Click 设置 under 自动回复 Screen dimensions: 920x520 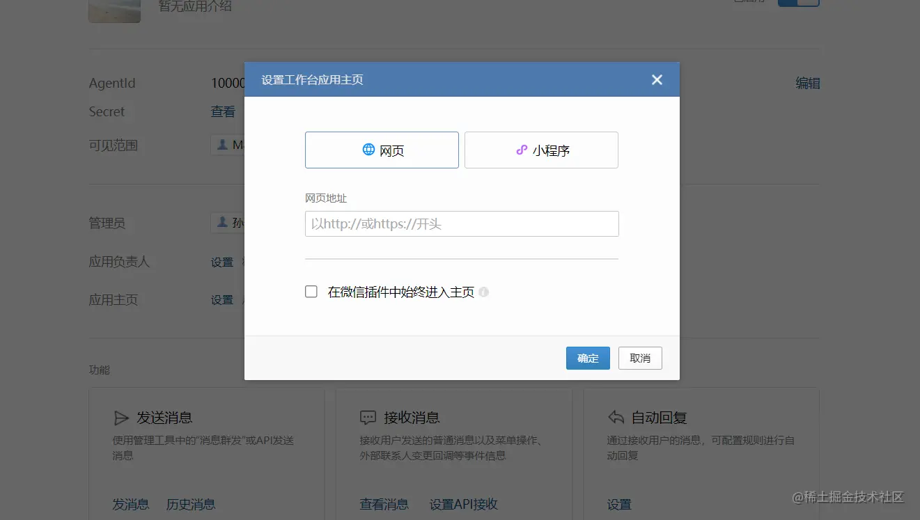click(619, 505)
